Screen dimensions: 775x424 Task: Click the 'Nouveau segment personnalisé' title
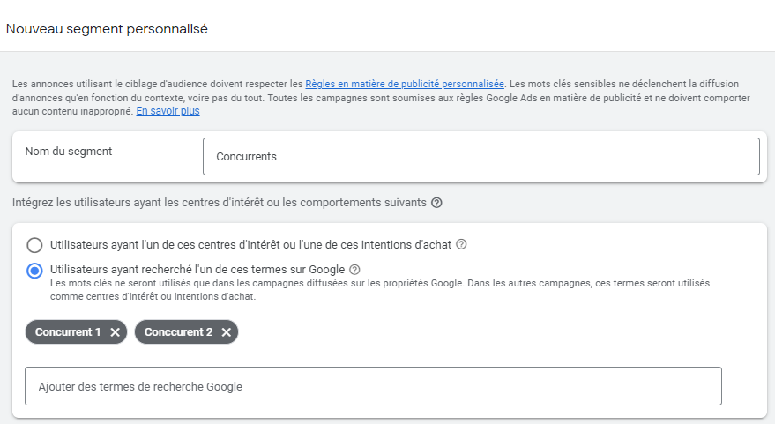107,29
